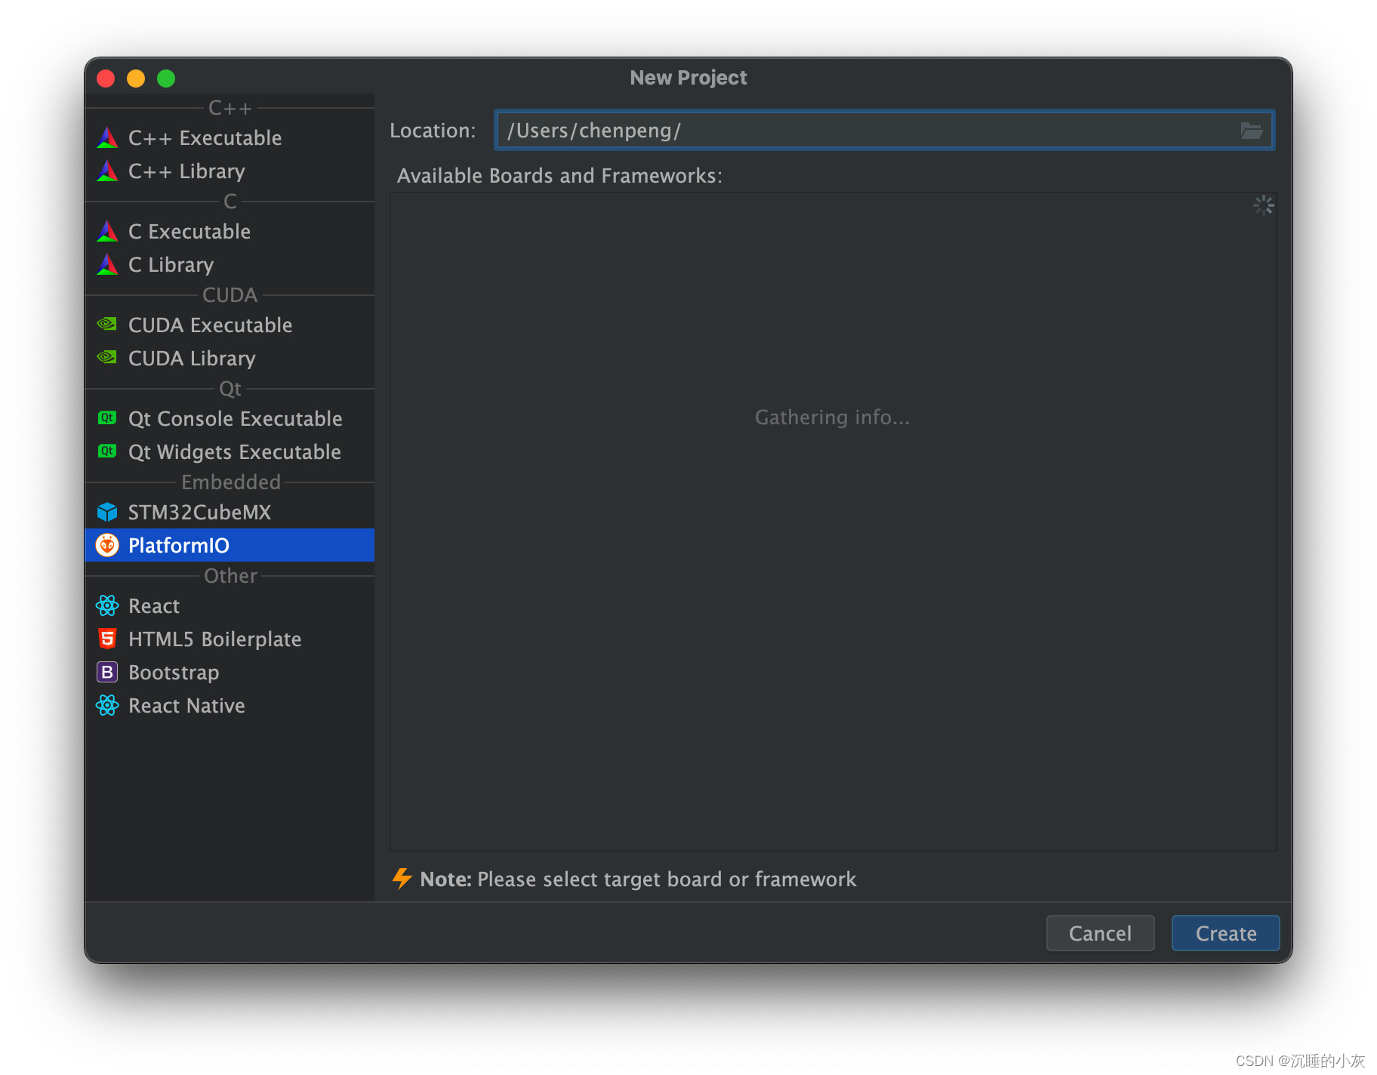This screenshot has height=1075, width=1377.
Task: Select the C++ Executable project type
Action: click(229, 137)
